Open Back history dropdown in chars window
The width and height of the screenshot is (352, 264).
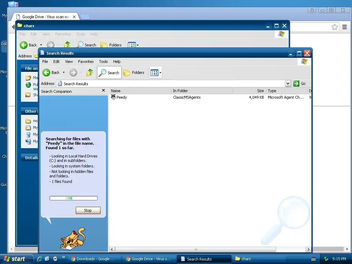tap(41, 45)
